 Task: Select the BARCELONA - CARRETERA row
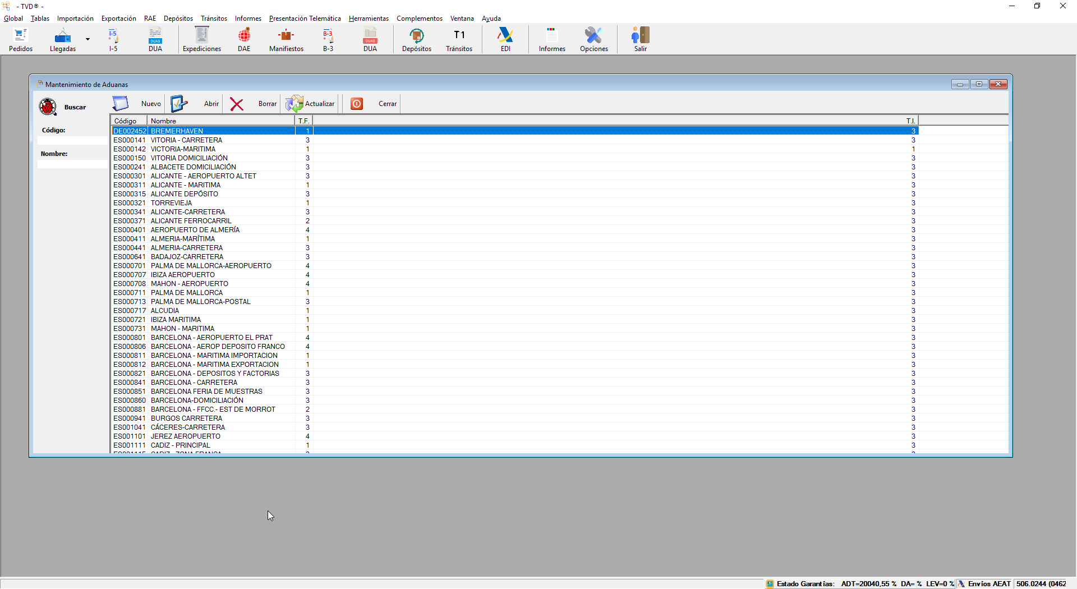(x=194, y=383)
